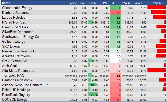Click the div.% column header
Screen dimensions: 167x102
click(x=92, y=3)
